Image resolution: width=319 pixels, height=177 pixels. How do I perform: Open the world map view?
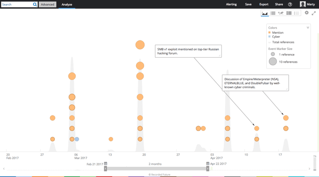[281, 13]
